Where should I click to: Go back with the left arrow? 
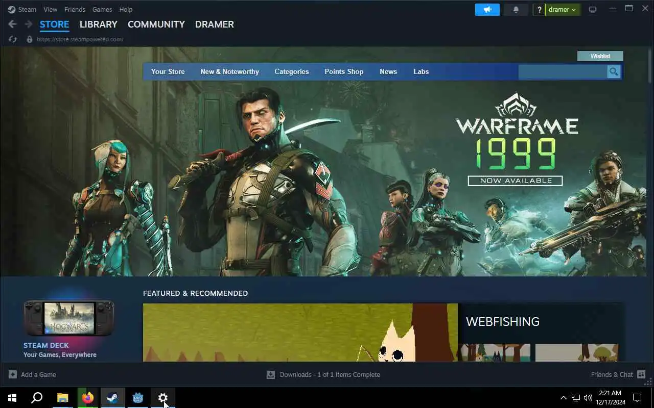12,24
